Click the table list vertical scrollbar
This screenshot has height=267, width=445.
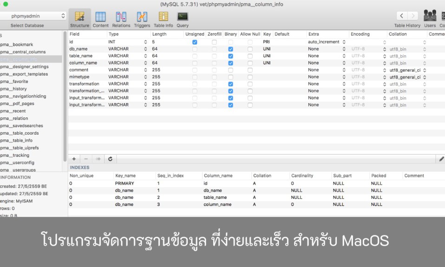tap(65, 97)
